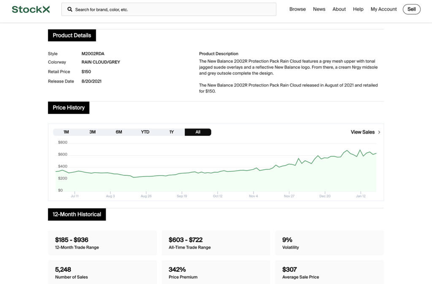Select the 1M price range
Image resolution: width=432 pixels, height=284 pixels.
(66, 132)
